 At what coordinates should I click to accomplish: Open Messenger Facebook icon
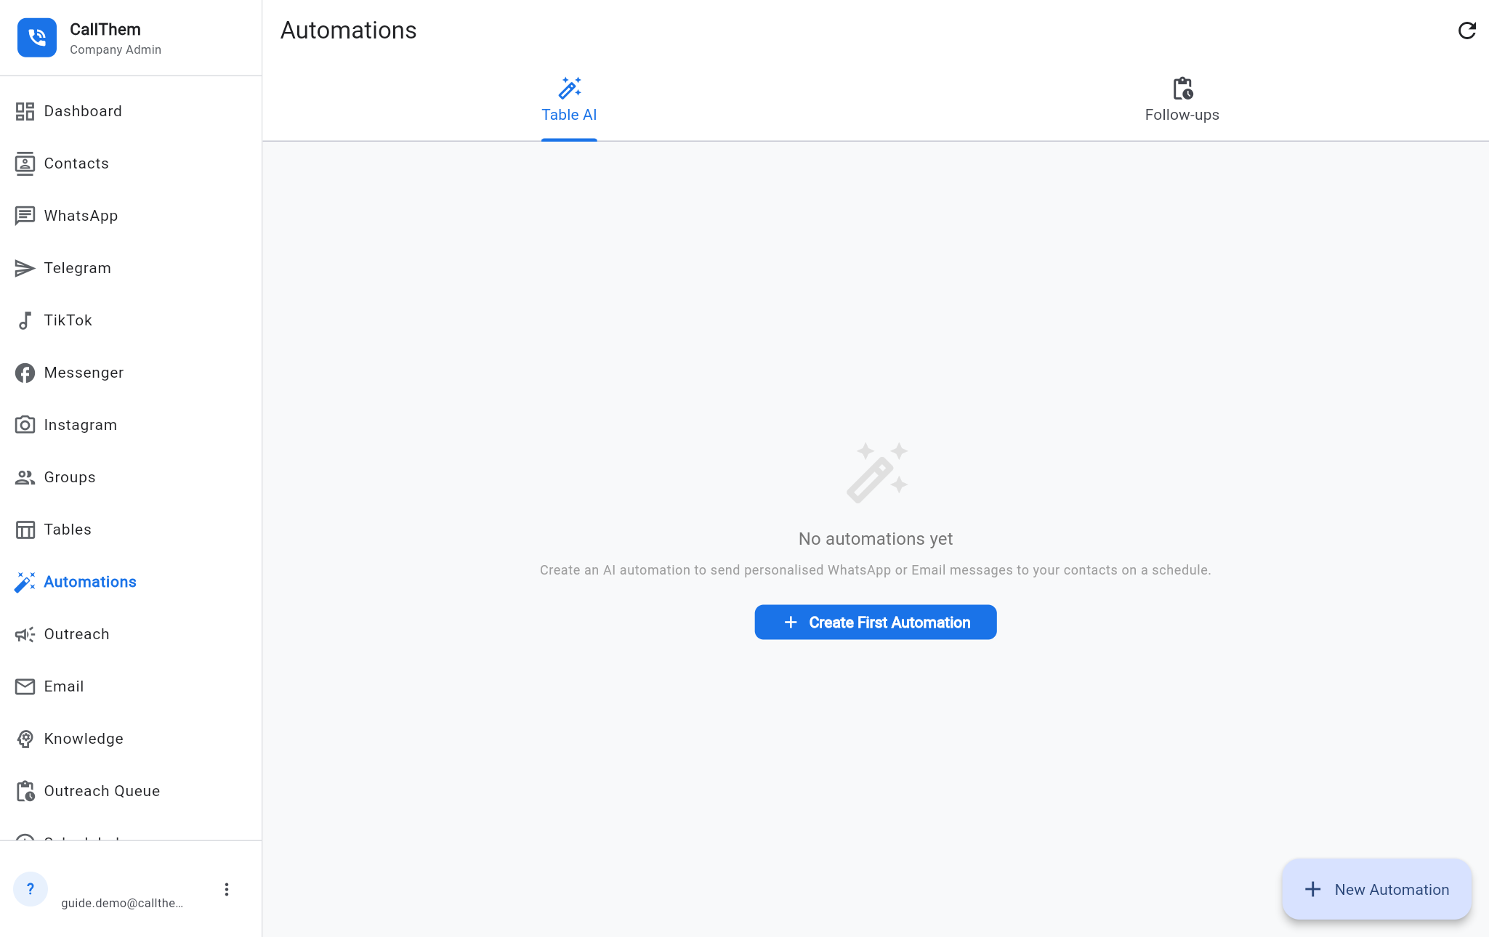pos(25,373)
